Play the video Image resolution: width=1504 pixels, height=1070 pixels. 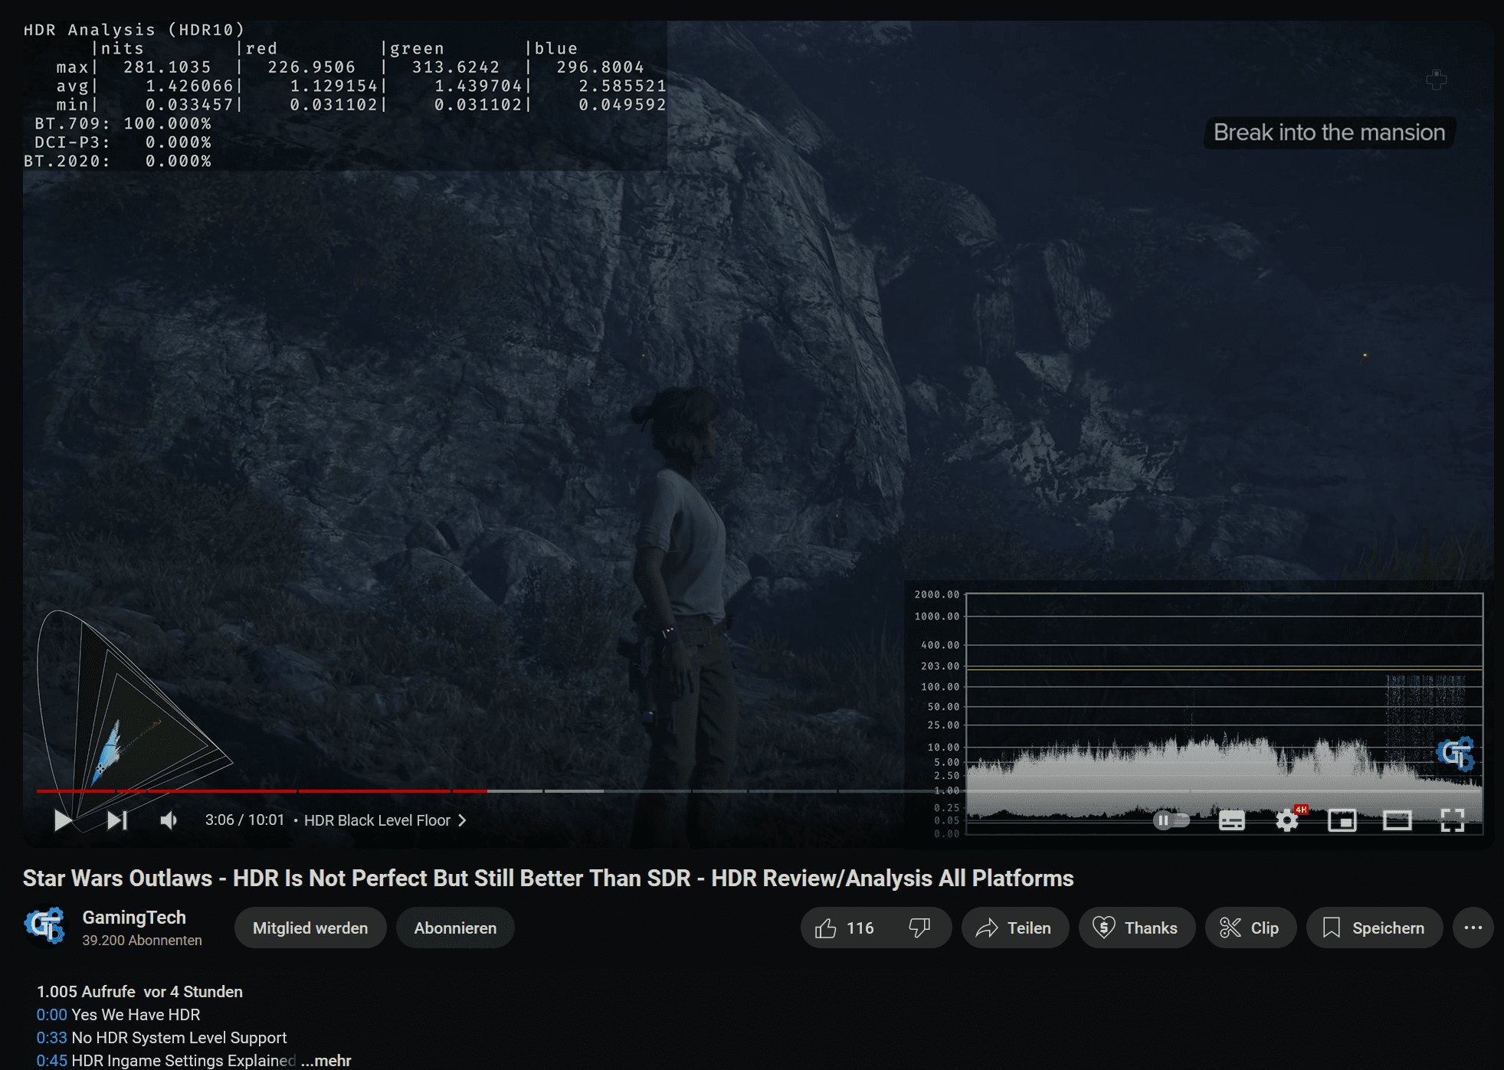click(x=63, y=820)
